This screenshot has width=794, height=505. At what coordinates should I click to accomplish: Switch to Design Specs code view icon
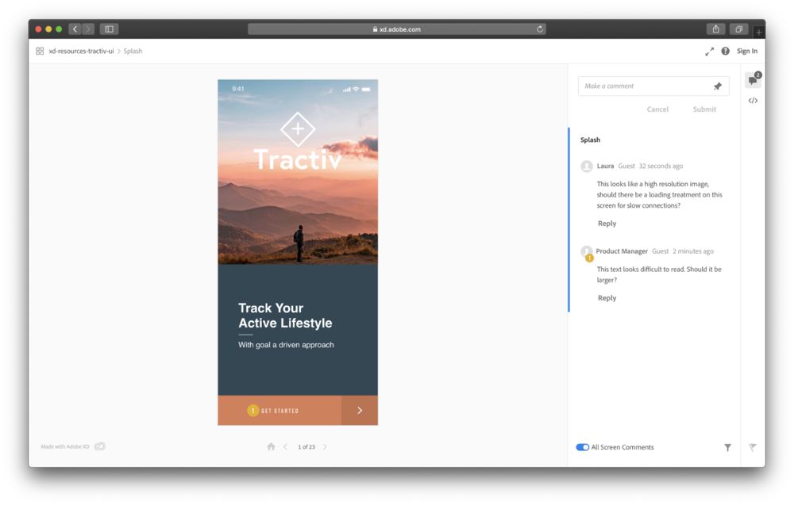(753, 100)
